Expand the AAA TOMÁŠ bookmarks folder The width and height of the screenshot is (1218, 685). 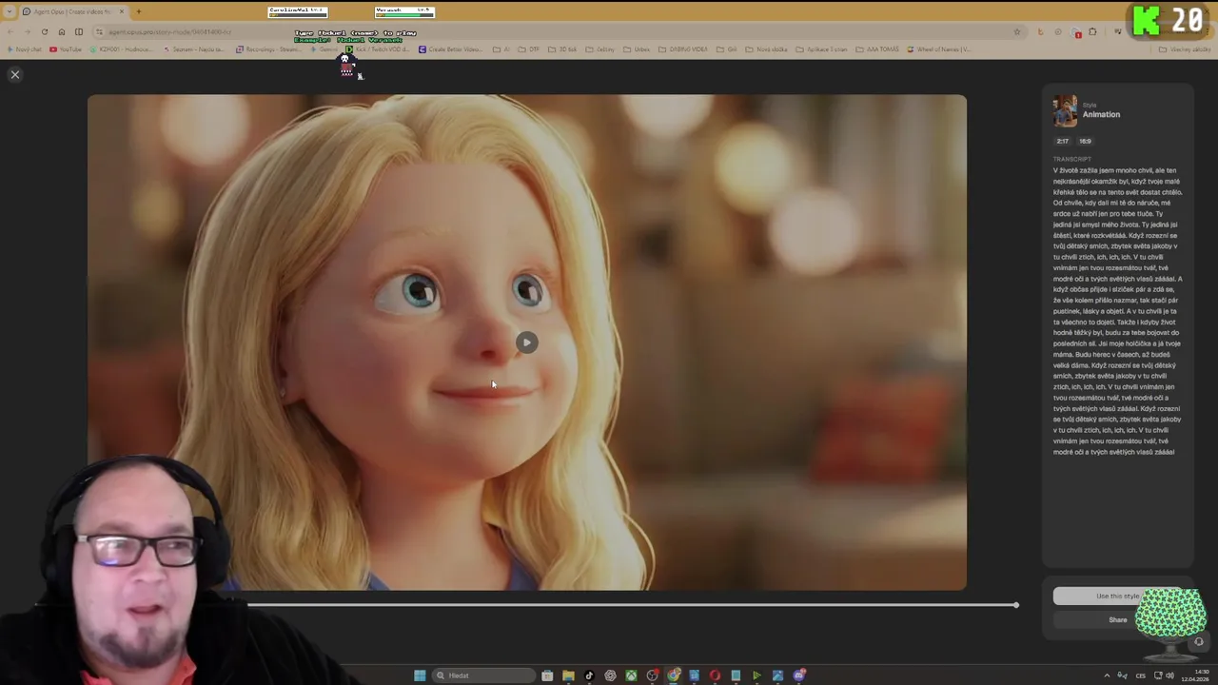[876, 49]
